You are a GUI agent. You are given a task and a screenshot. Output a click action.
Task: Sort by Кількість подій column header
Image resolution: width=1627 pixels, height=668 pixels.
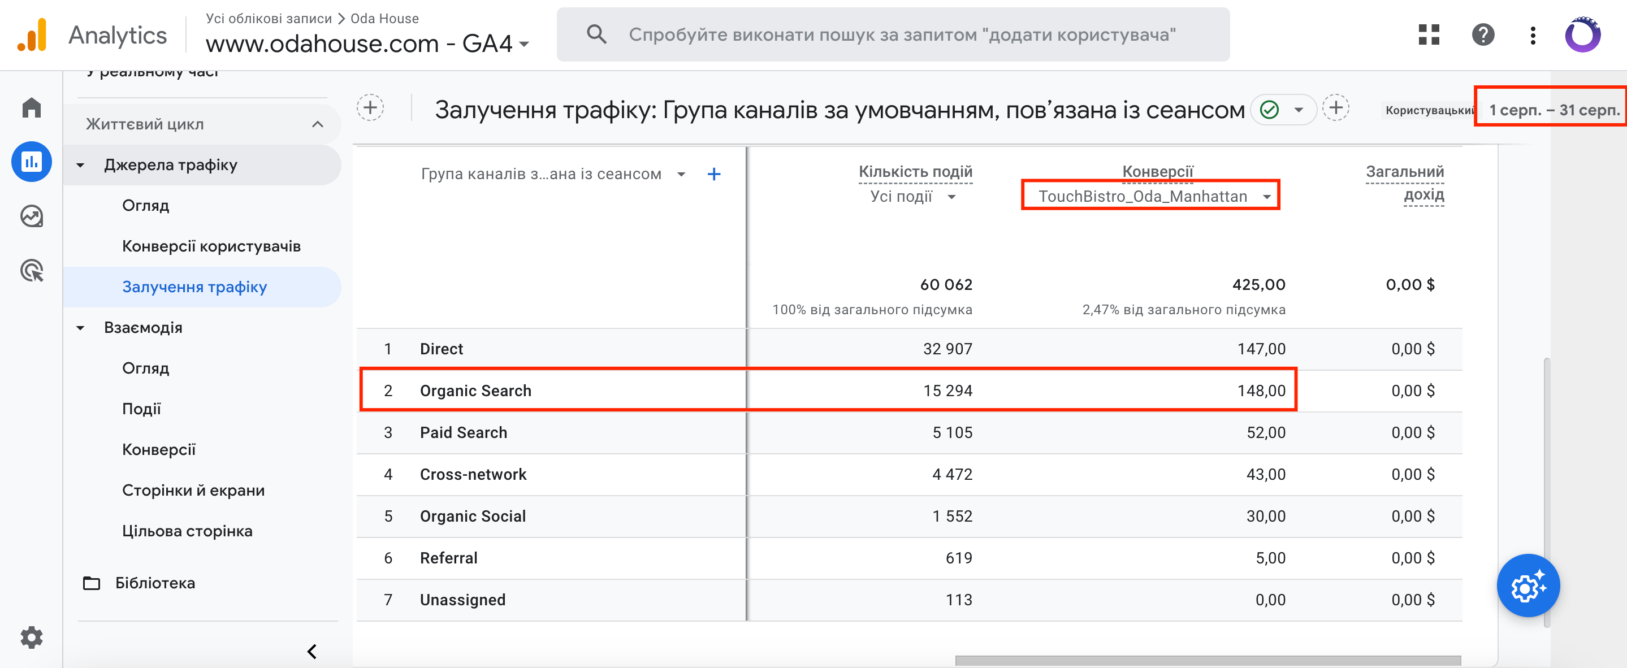[915, 172]
